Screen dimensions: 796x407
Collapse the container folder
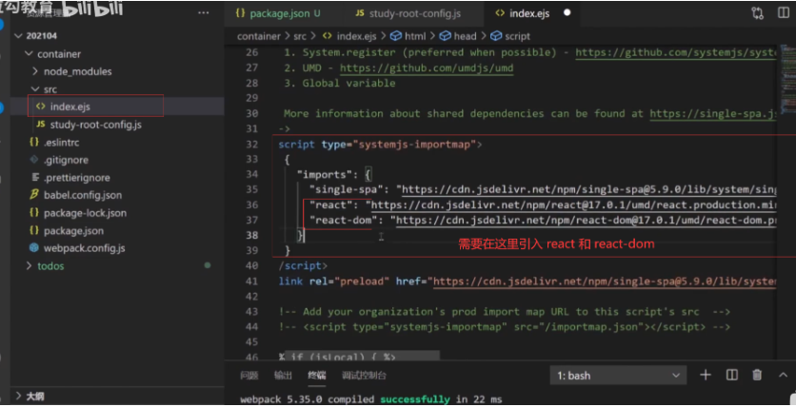(x=58, y=53)
